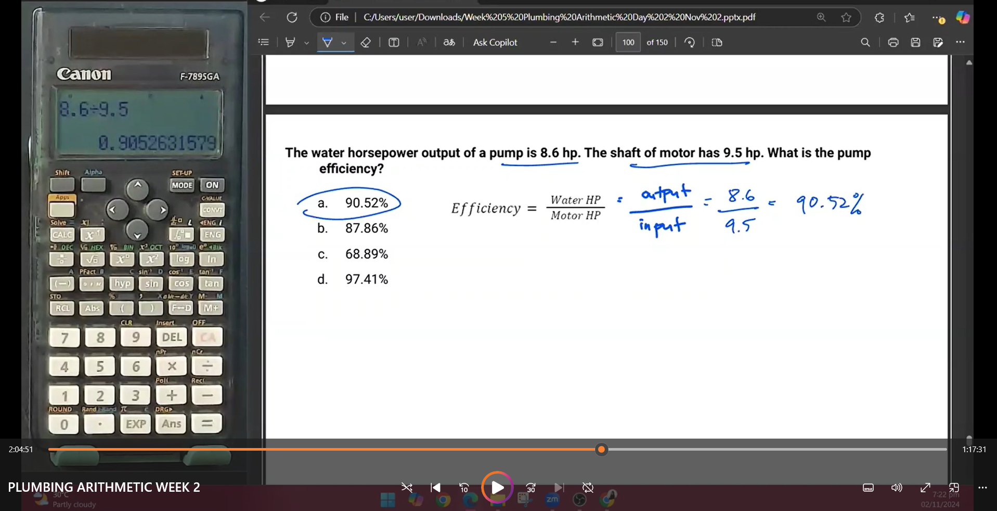Click the calculator equals key

pyautogui.click(x=207, y=424)
